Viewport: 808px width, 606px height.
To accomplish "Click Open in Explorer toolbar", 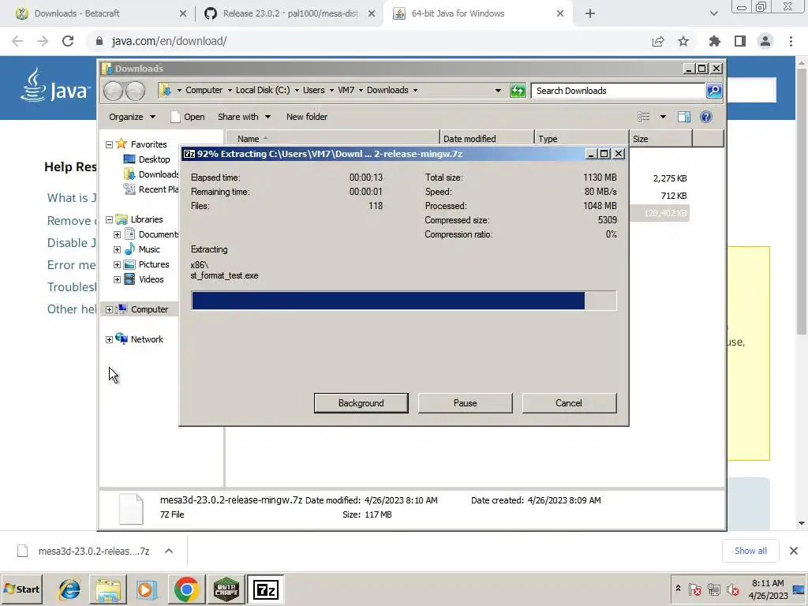I will tap(188, 117).
